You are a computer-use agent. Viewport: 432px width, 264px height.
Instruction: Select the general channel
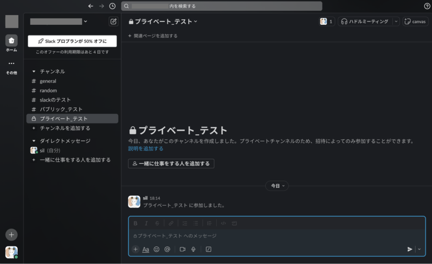[48, 81]
